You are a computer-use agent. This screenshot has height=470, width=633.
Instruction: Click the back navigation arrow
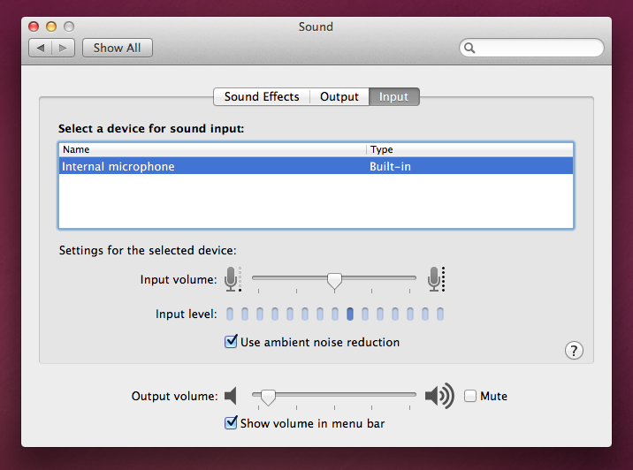41,48
